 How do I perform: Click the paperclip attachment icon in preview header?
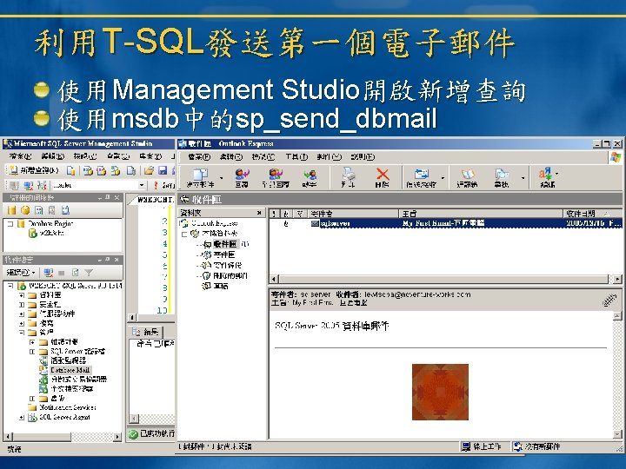(x=609, y=301)
